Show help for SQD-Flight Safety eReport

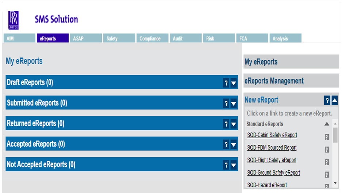point(327,162)
